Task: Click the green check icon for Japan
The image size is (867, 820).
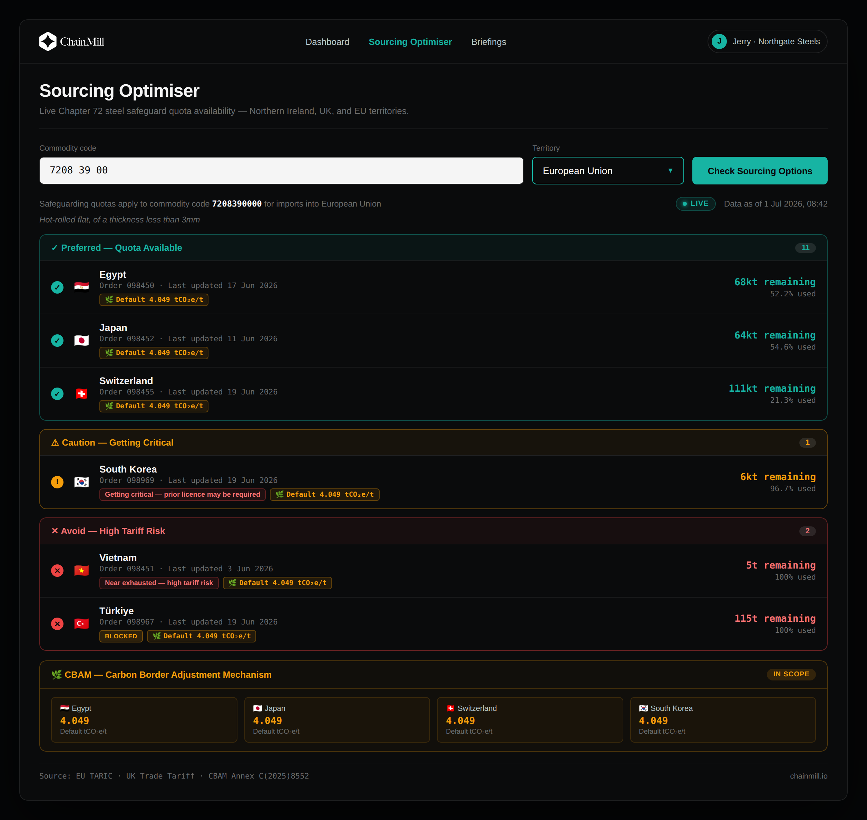Action: 57,341
